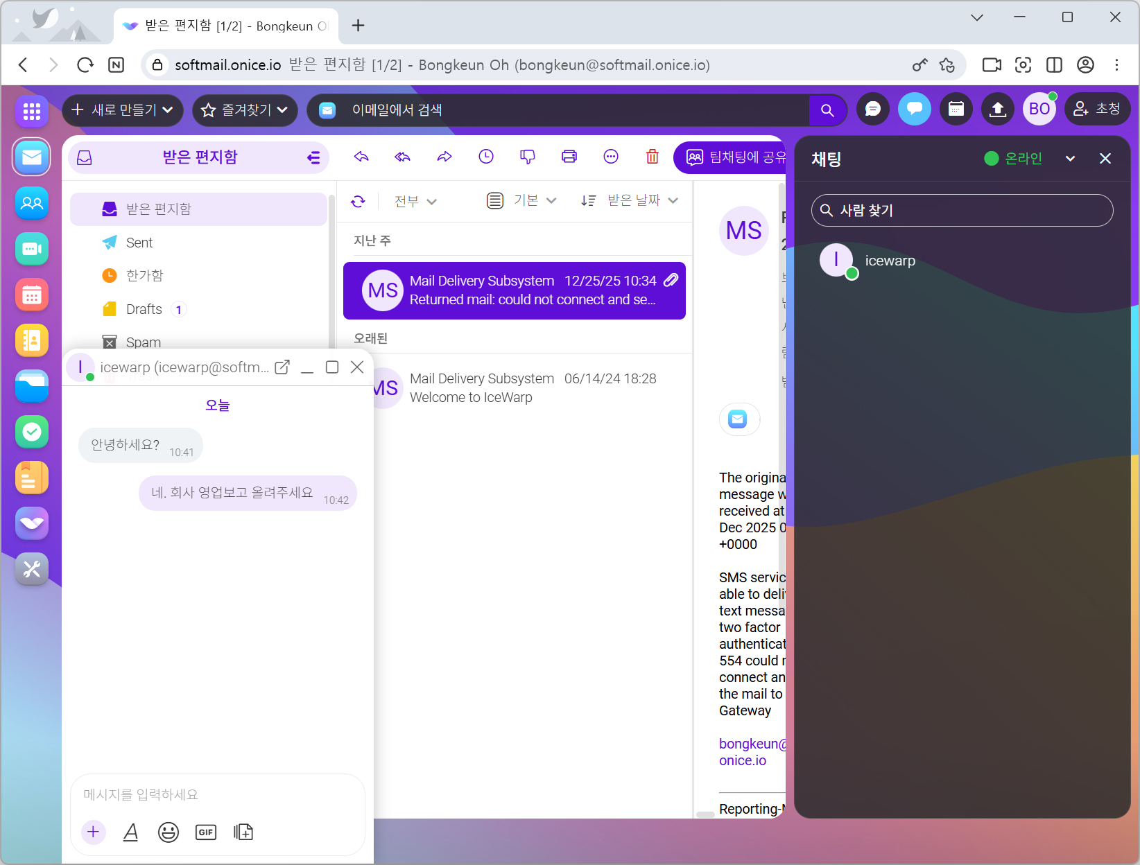Open the 새로 만들기 dropdown
The height and width of the screenshot is (865, 1140).
point(123,110)
